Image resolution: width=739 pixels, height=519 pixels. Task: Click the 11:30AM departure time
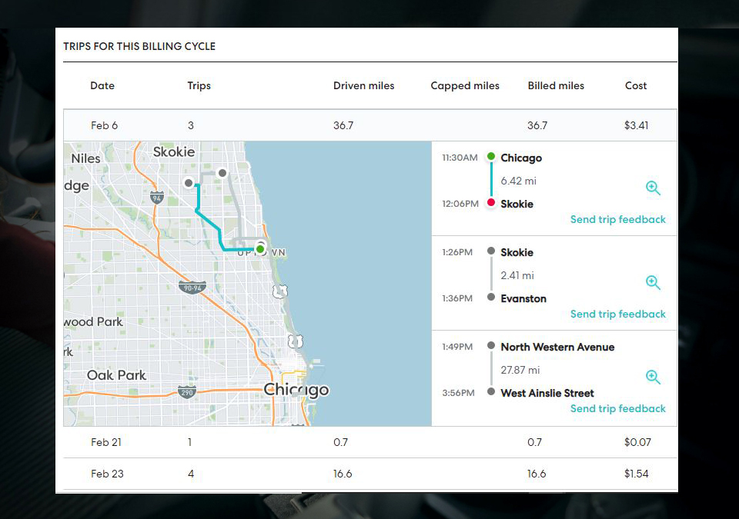(460, 158)
